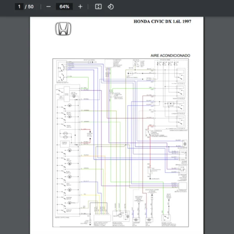This screenshot has width=234, height=234.
Task: Click the 64% zoom level box
Action: (x=64, y=7)
